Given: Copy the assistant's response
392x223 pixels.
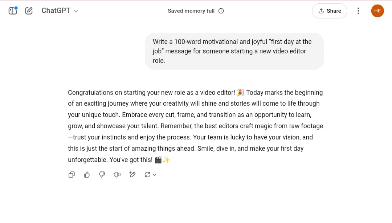Looking at the screenshot, I should [x=72, y=175].
